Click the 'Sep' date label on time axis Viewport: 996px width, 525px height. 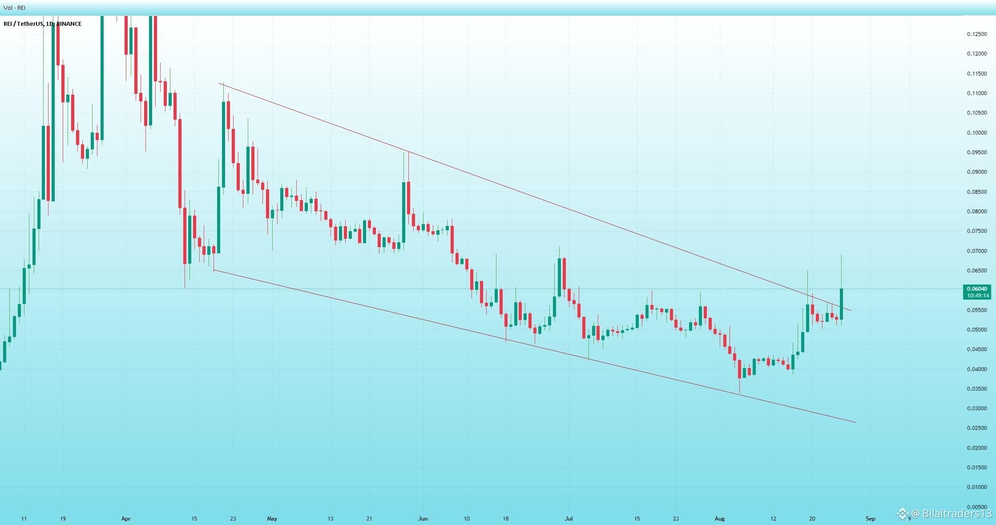(x=871, y=519)
